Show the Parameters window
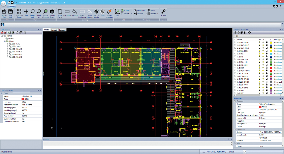 tap(140, 10)
